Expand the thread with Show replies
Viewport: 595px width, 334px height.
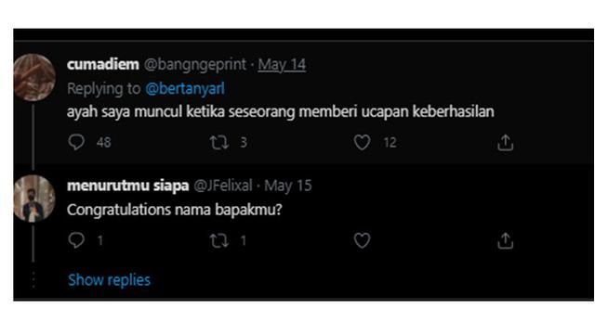[109, 280]
